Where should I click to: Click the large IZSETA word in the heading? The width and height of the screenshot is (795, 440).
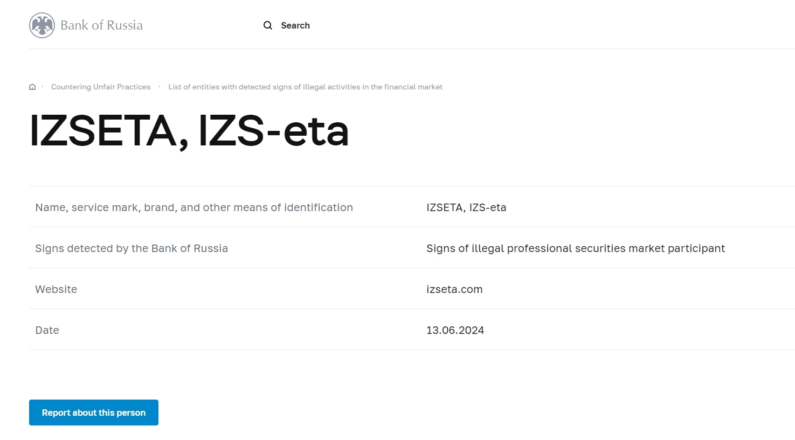point(102,131)
